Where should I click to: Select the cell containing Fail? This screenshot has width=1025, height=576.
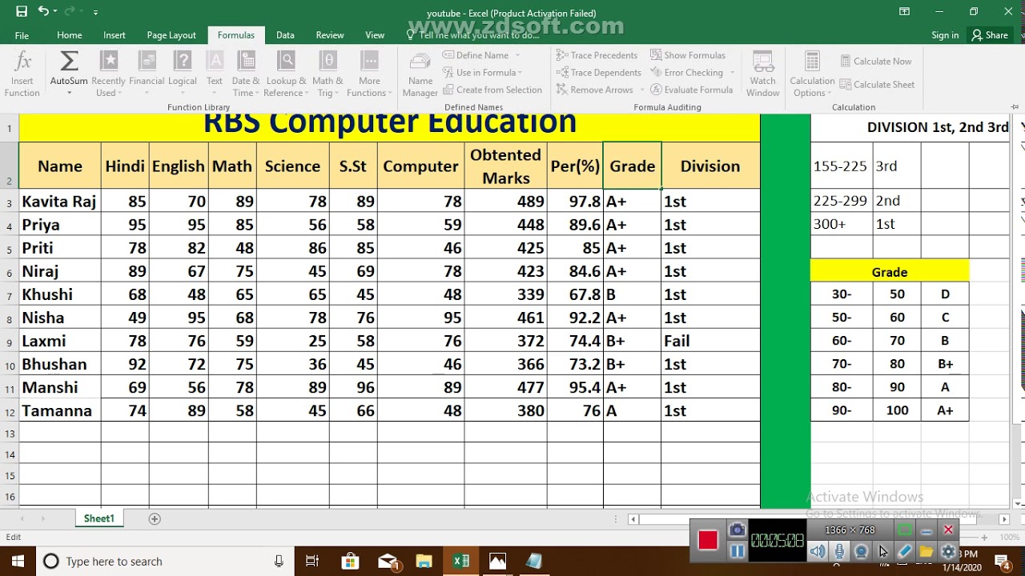pyautogui.click(x=710, y=341)
